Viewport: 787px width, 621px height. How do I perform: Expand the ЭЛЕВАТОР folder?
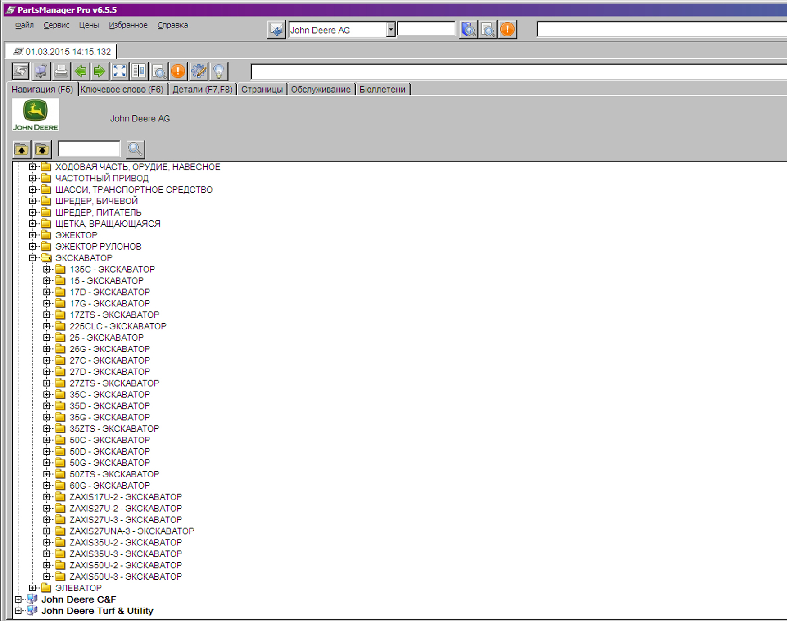[32, 588]
